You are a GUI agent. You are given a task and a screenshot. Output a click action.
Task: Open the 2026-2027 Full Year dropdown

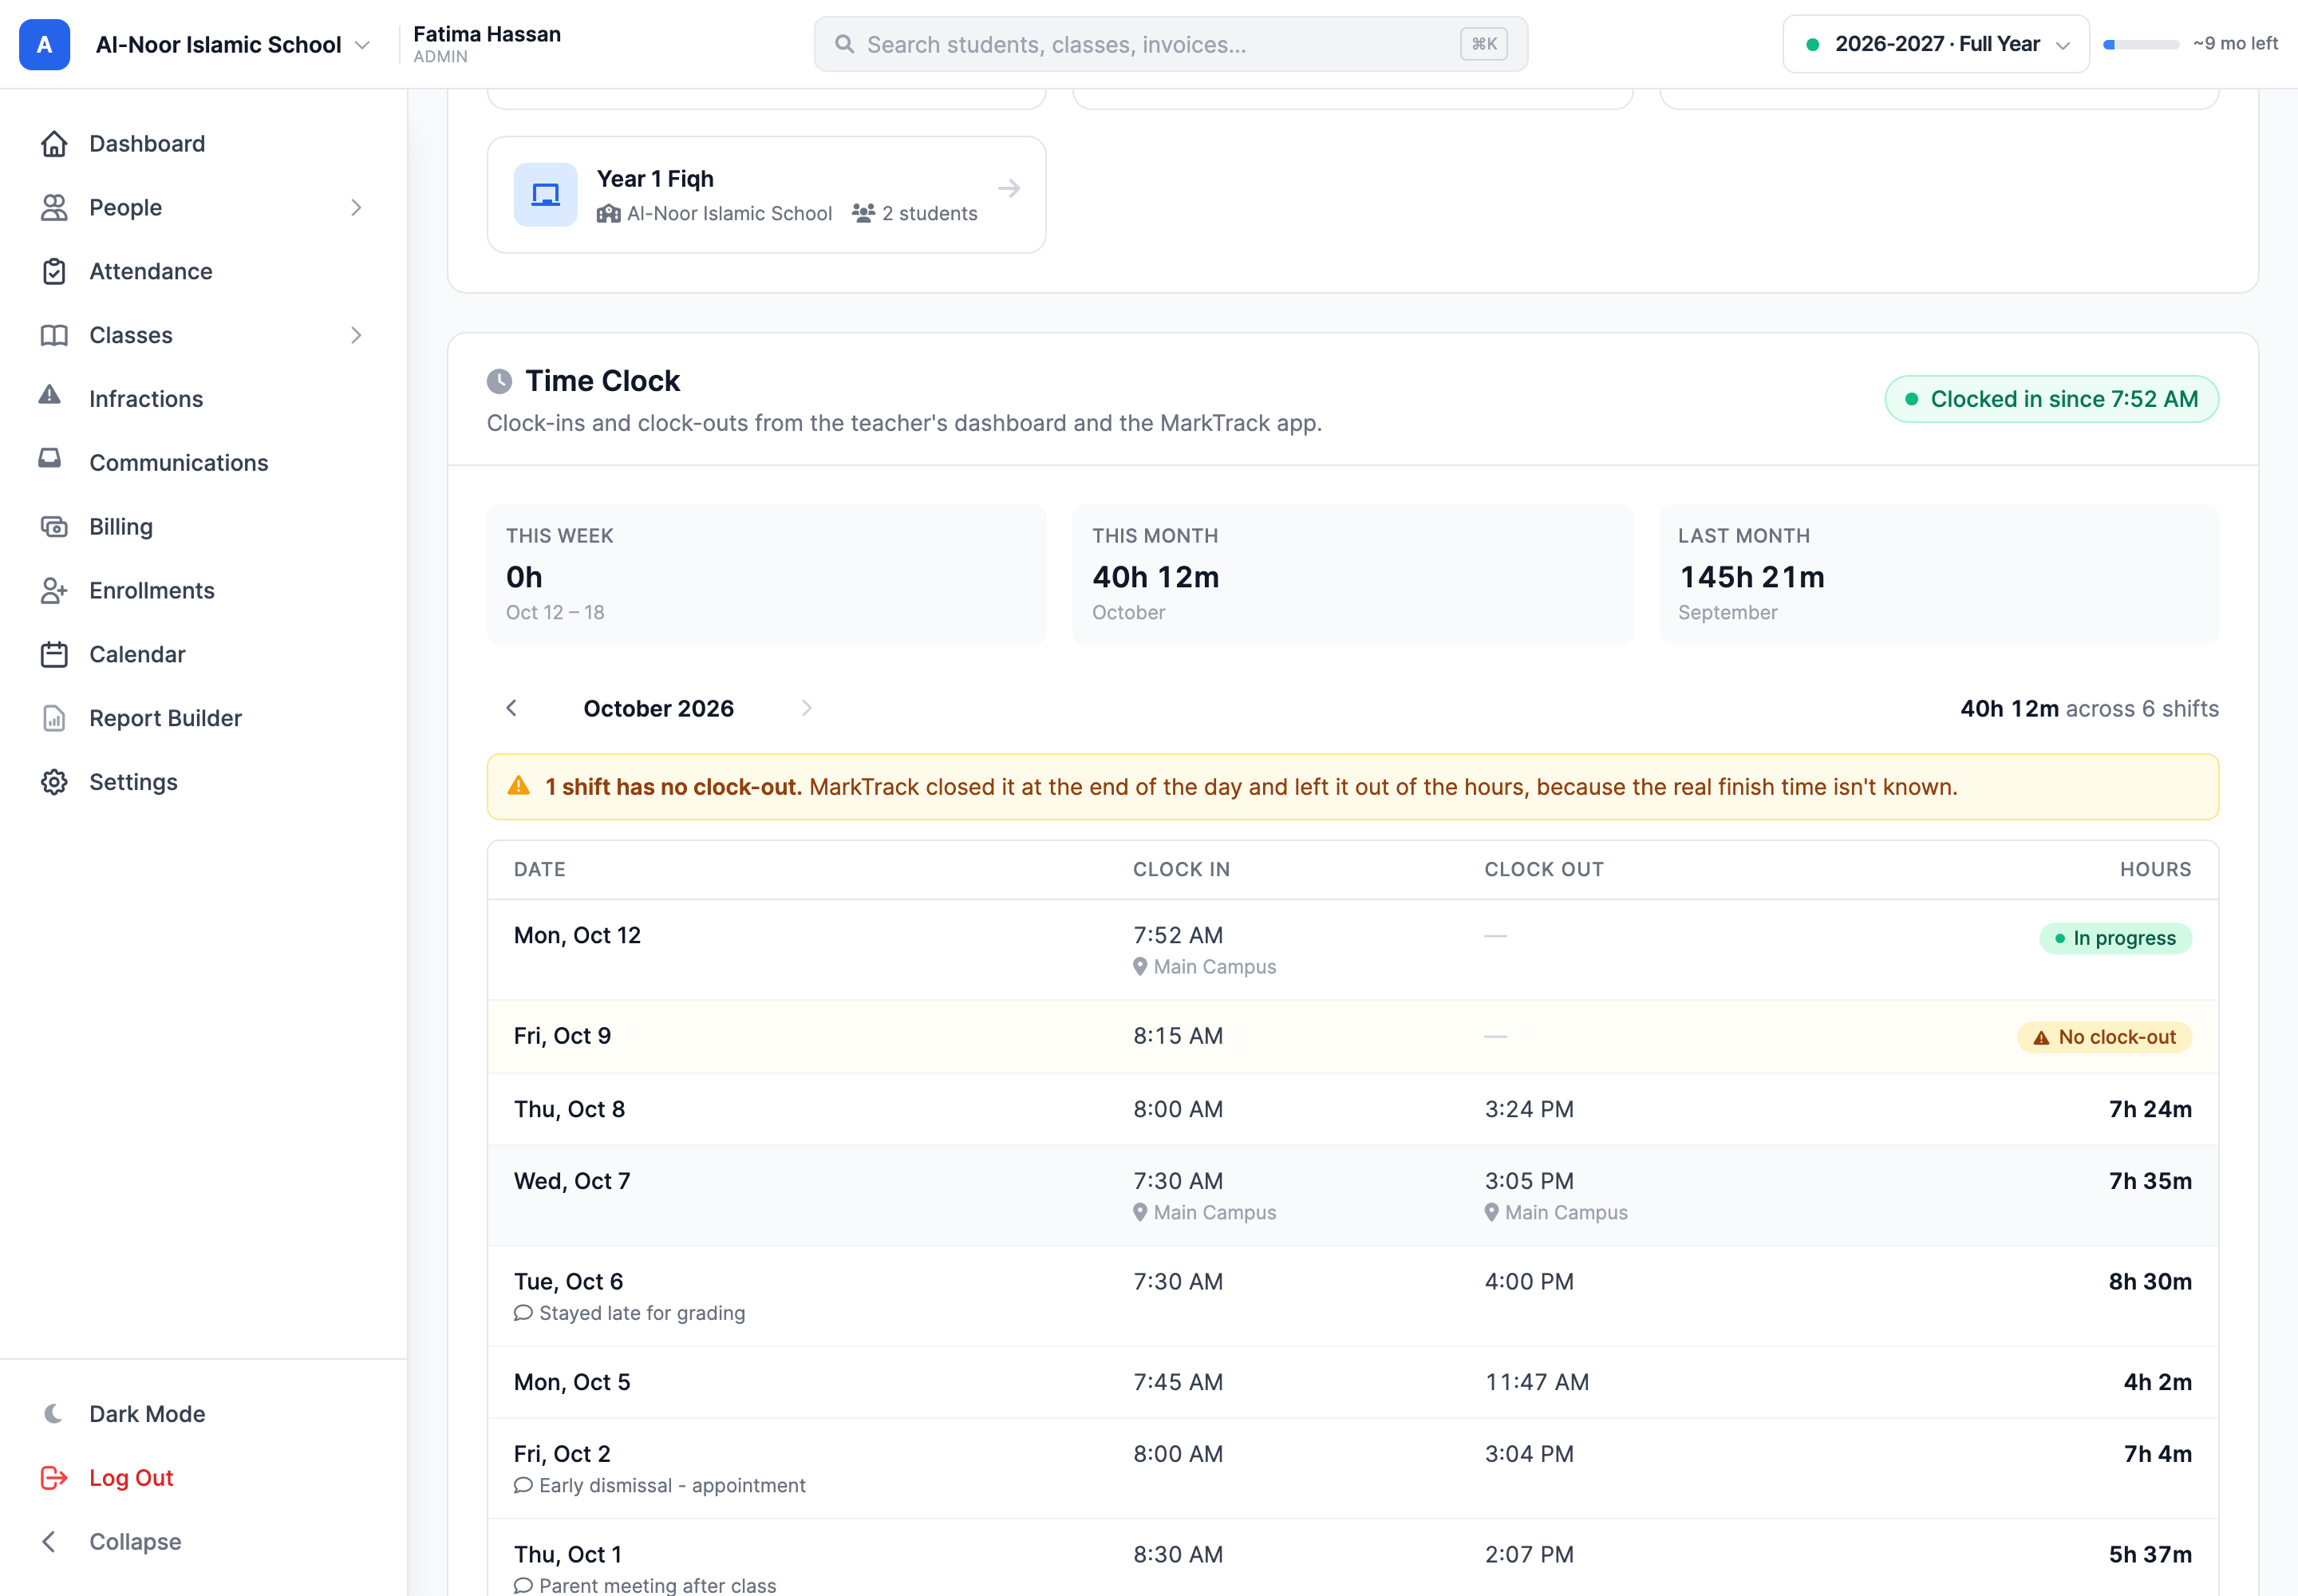tap(1935, 44)
